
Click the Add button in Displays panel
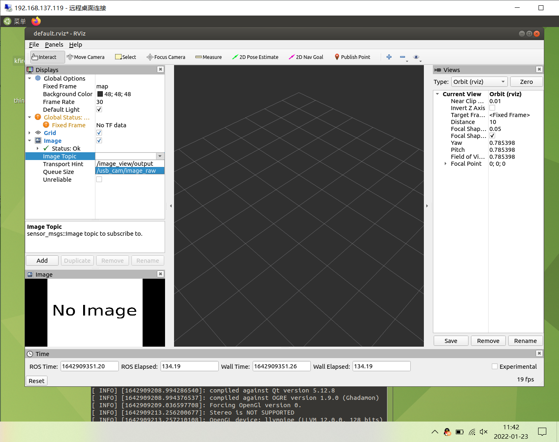42,260
